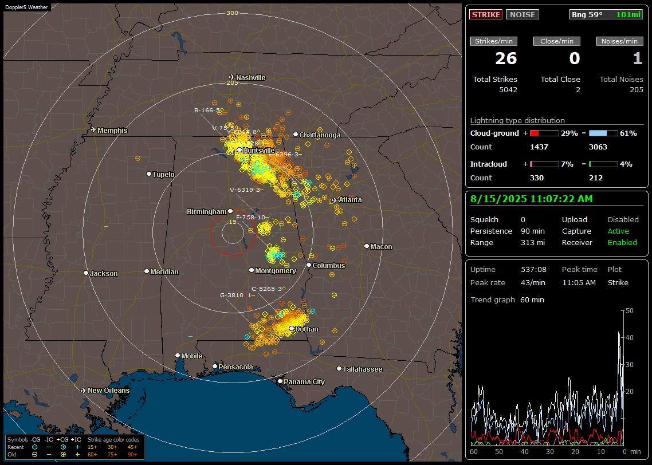Click the Range value 313 mi
The width and height of the screenshot is (652, 465).
coord(533,243)
